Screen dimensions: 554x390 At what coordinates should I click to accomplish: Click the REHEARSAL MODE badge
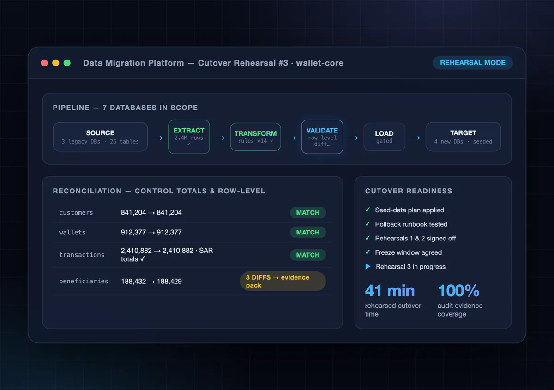[472, 63]
